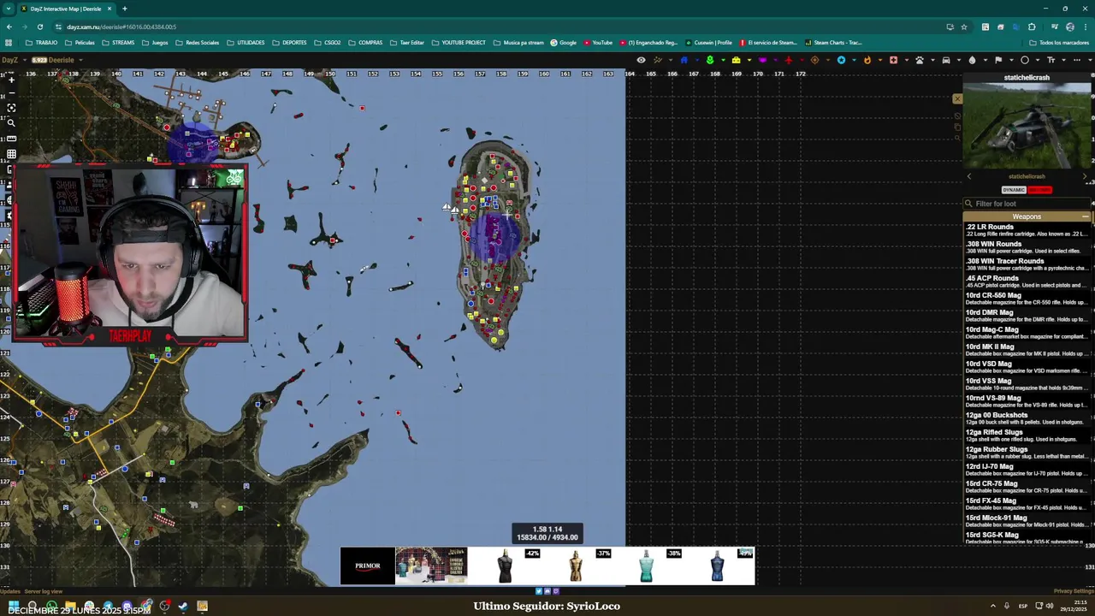
Task: Bookmark this page with star icon
Action: coord(964,27)
